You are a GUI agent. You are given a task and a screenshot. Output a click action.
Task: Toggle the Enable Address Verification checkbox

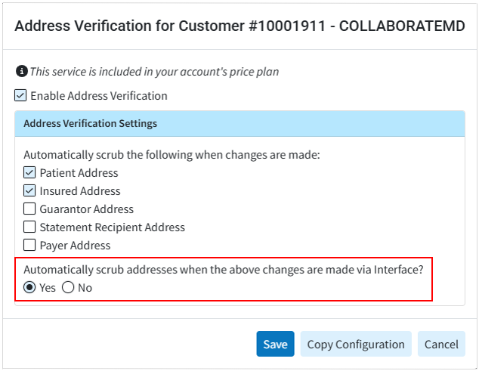pos(21,96)
